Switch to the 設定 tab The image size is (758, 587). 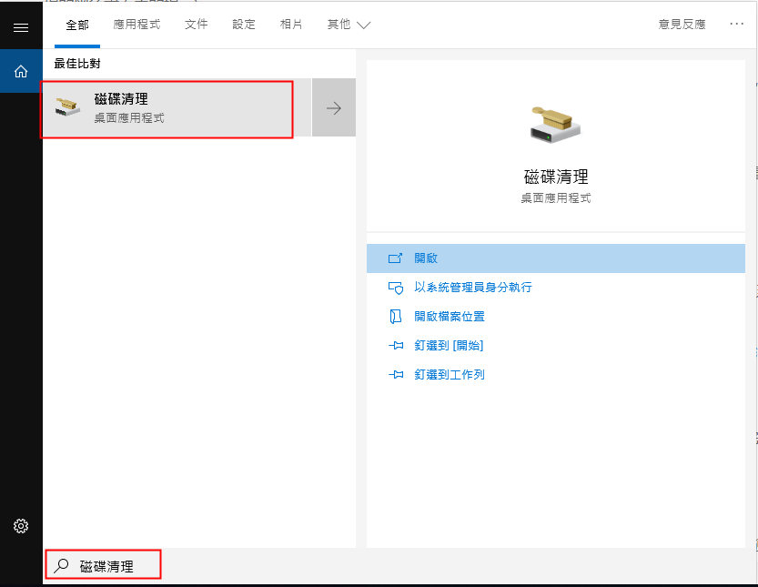(244, 25)
